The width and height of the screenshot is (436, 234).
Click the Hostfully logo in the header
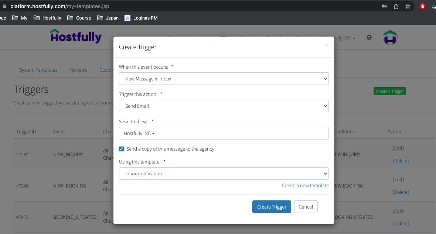click(75, 37)
